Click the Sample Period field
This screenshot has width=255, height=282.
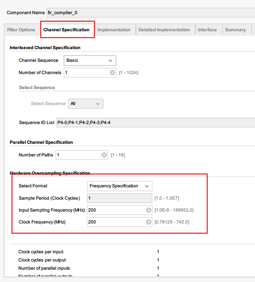click(119, 198)
